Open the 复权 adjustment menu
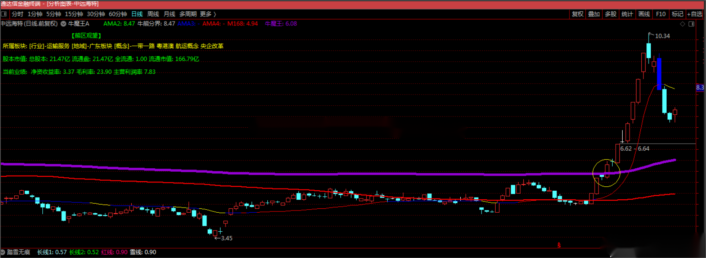Screen dimensions: 706x258 coord(578,14)
